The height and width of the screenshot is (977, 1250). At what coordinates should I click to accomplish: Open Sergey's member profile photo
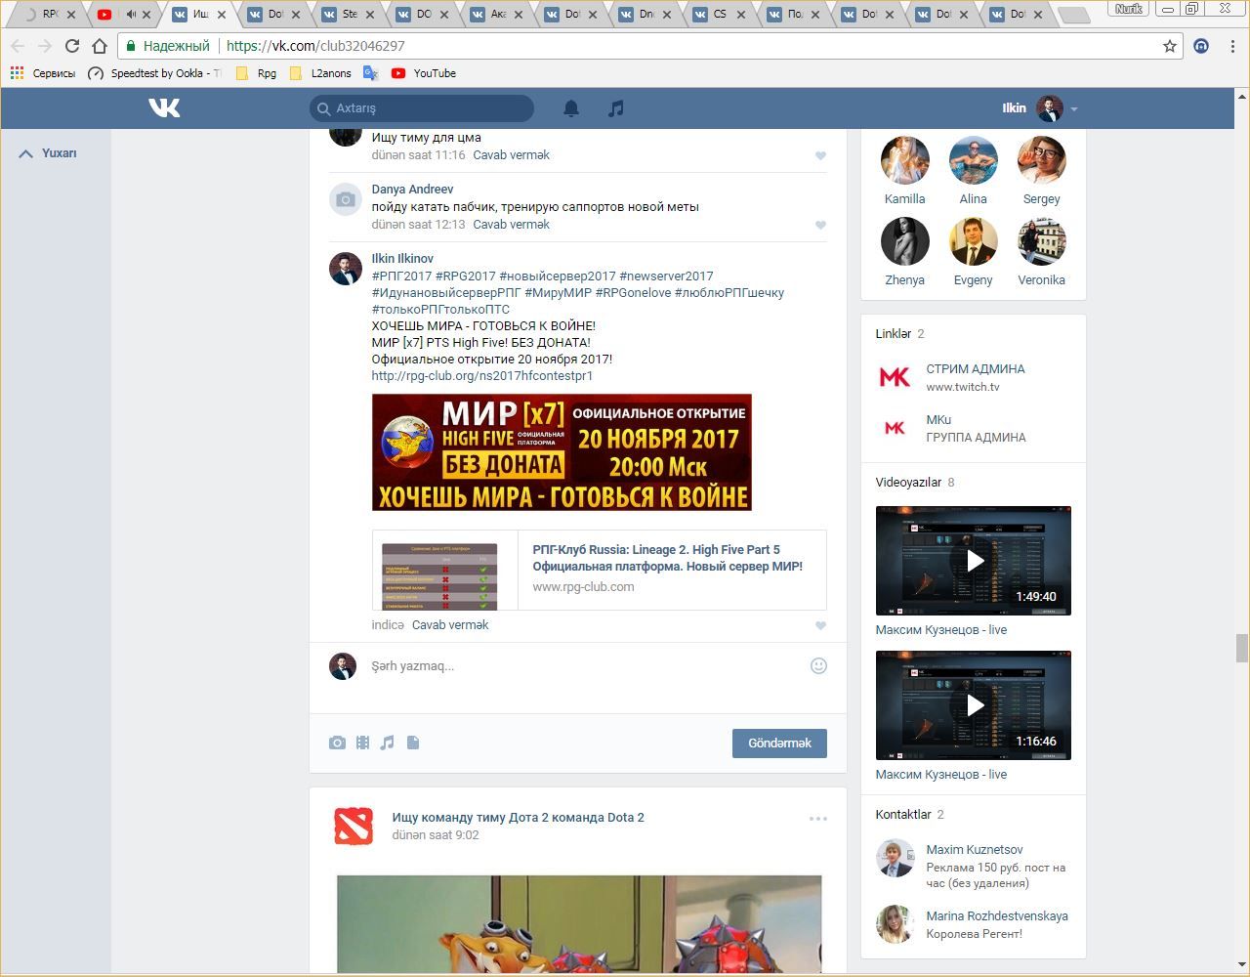pos(1042,160)
